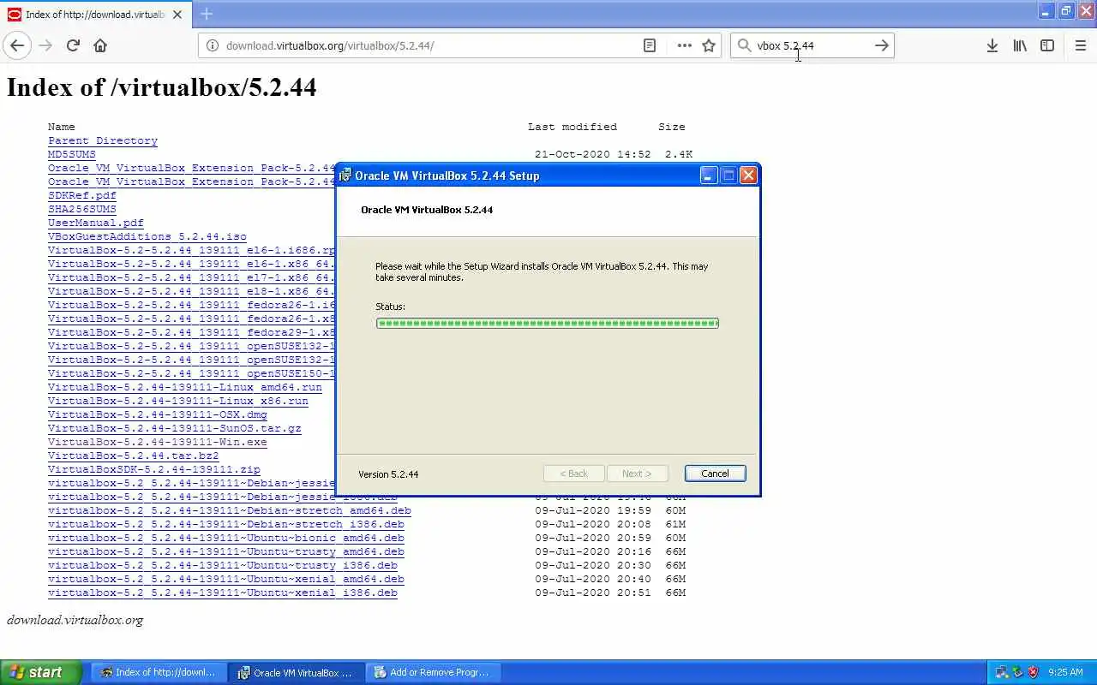This screenshot has width=1097, height=685.
Task: Open page actions three-dot menu
Action: 684,45
